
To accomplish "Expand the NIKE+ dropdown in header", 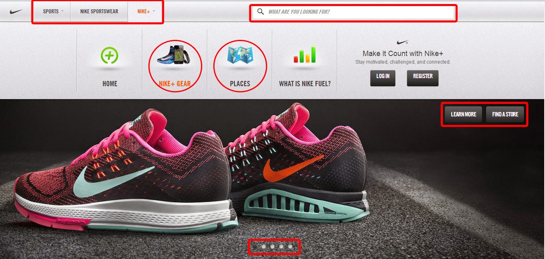I will click(146, 11).
